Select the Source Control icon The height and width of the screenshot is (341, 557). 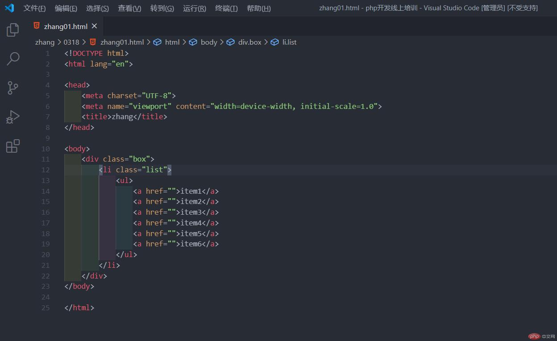click(12, 88)
